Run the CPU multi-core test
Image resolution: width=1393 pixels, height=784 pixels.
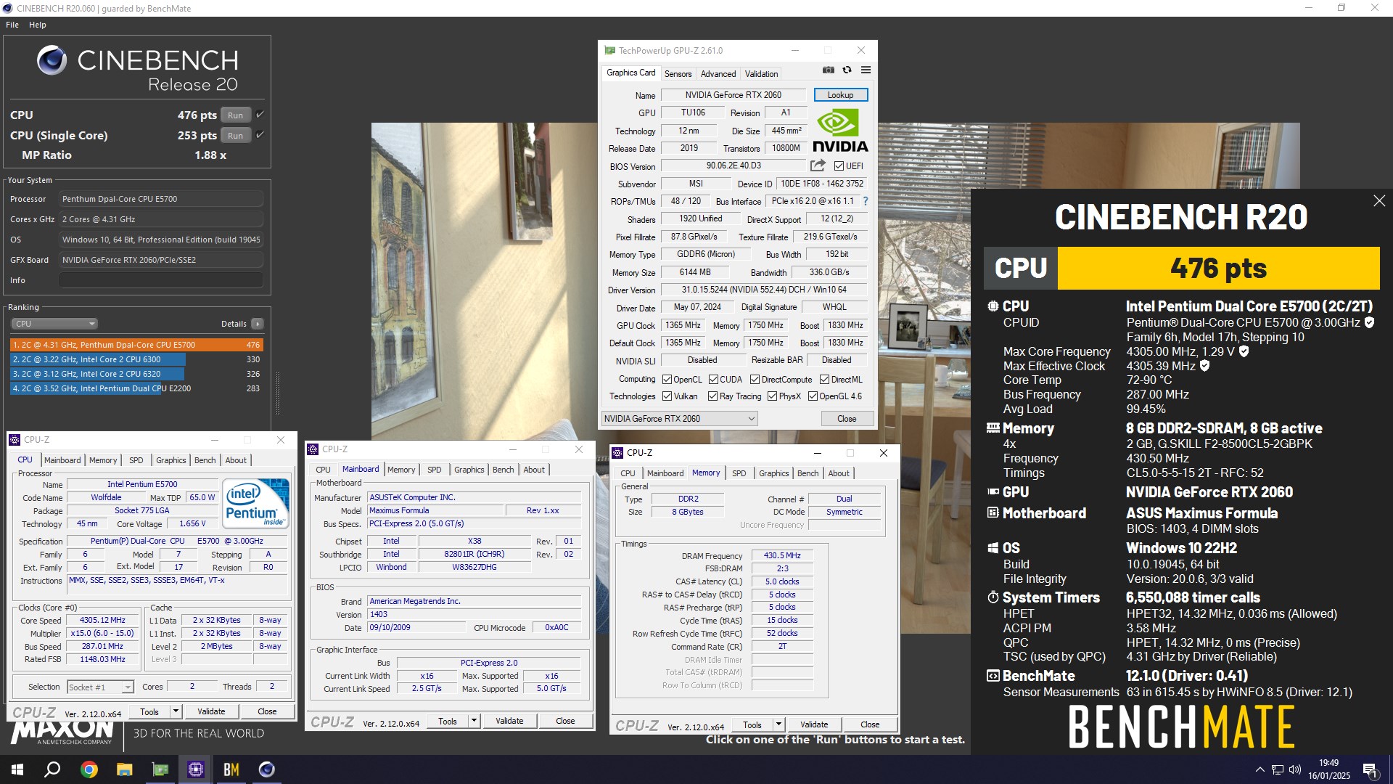coord(235,115)
